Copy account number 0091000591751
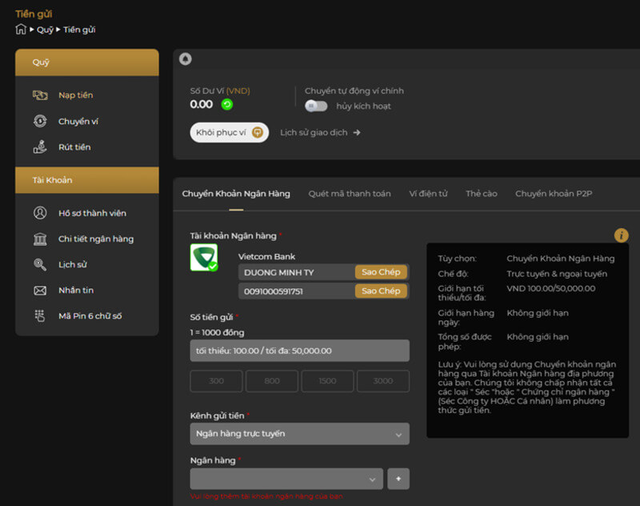640x506 pixels. tap(381, 291)
